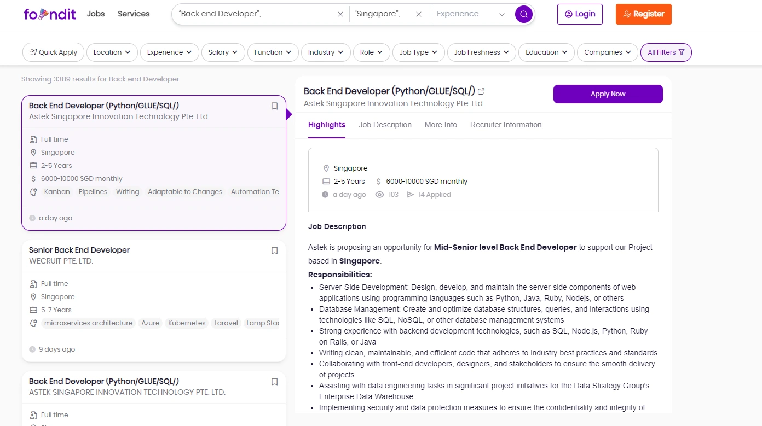Click into the job title search field

[x=255, y=14]
